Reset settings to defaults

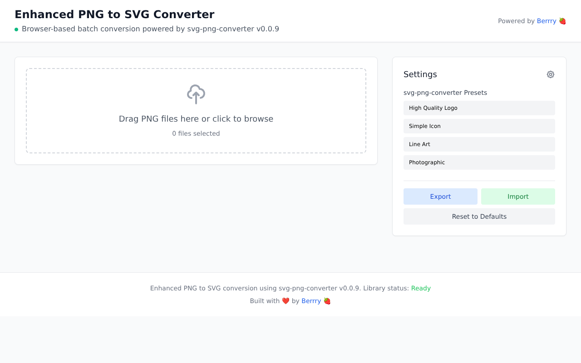479,216
